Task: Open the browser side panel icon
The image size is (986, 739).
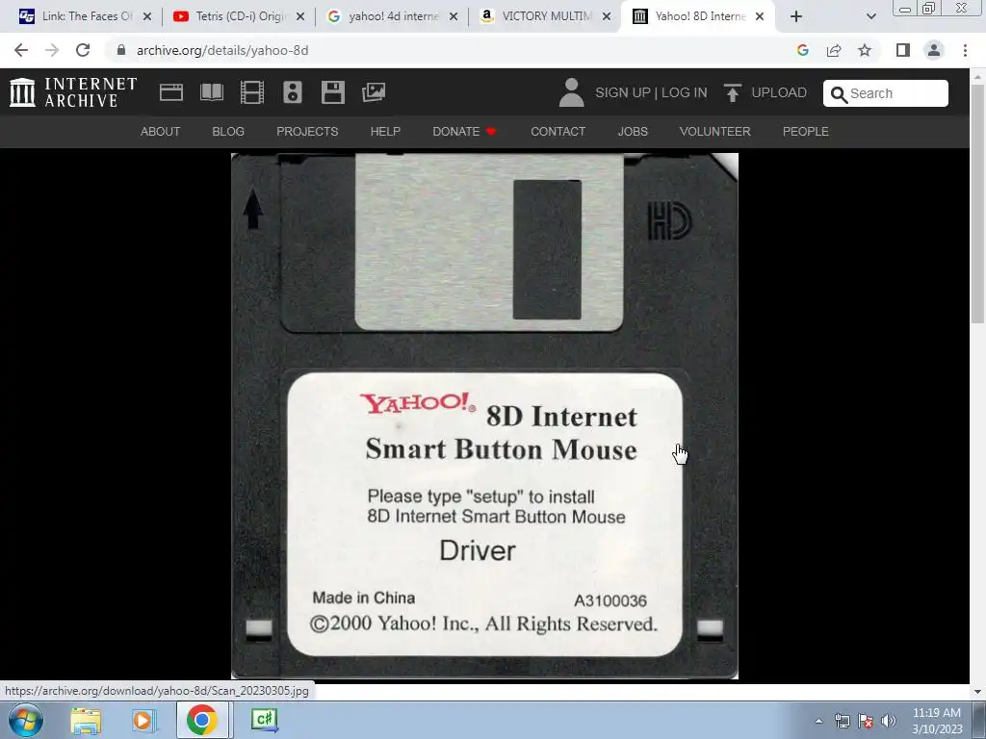Action: (x=903, y=50)
